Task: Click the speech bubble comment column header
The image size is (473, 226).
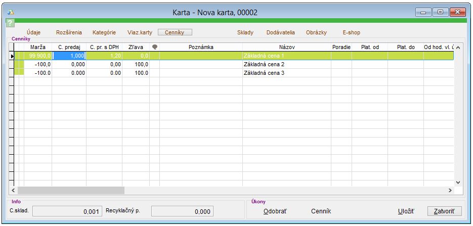Action: [155, 47]
